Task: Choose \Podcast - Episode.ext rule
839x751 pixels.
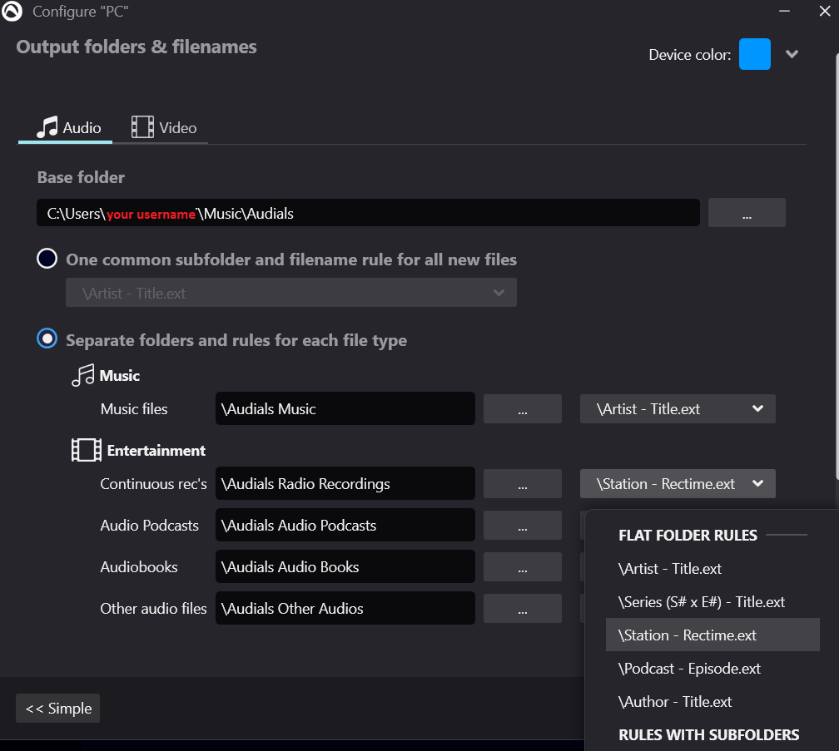Action: pos(712,668)
